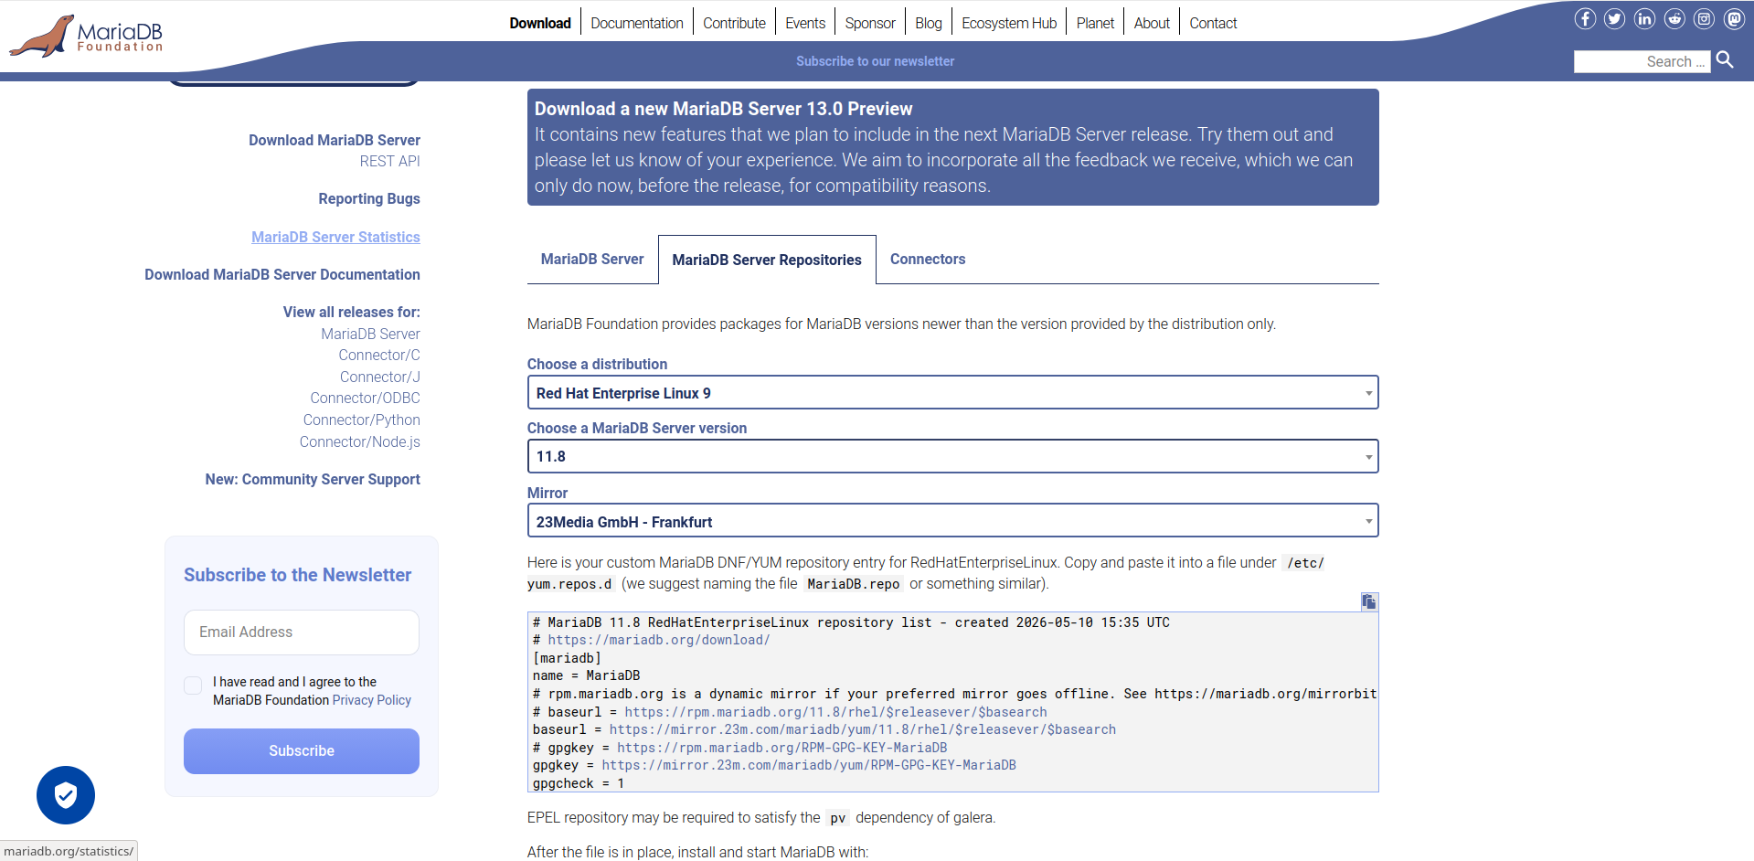The width and height of the screenshot is (1754, 861).
Task: Open the Privacy Policy link
Action: pos(372,700)
